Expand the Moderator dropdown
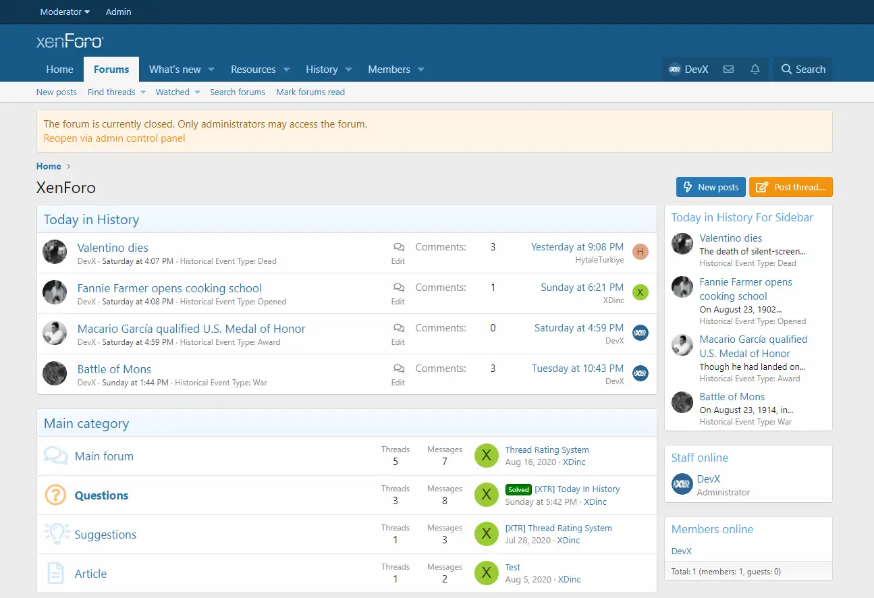The height and width of the screenshot is (598, 874). tap(65, 12)
